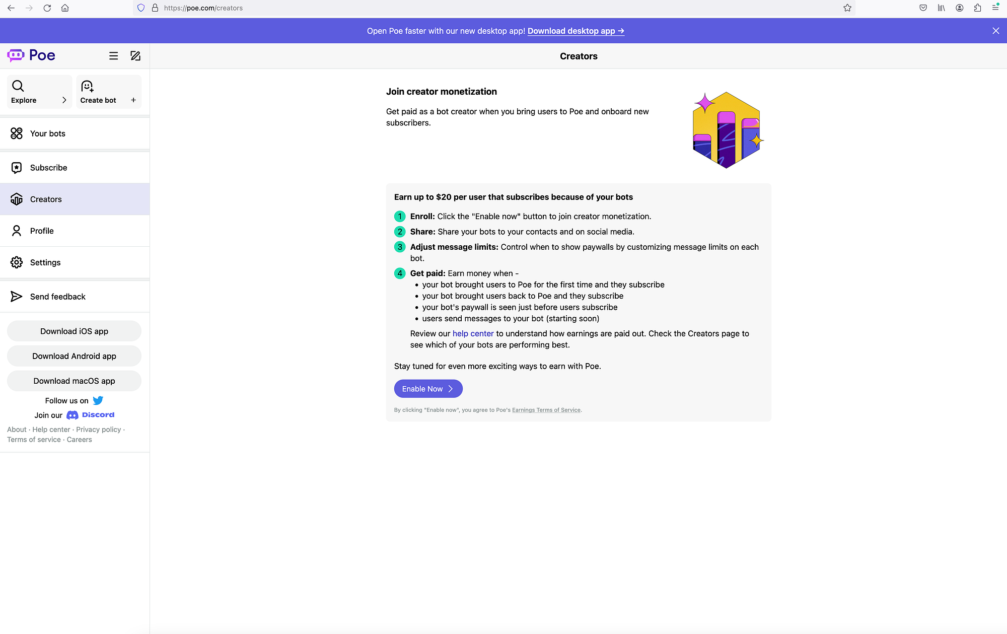The width and height of the screenshot is (1007, 634).
Task: Click Download Android app button
Action: [x=74, y=356]
